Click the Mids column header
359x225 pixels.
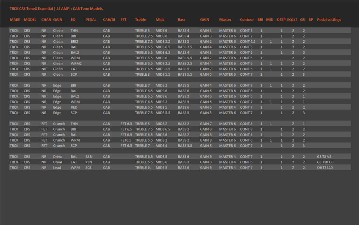coord(160,20)
